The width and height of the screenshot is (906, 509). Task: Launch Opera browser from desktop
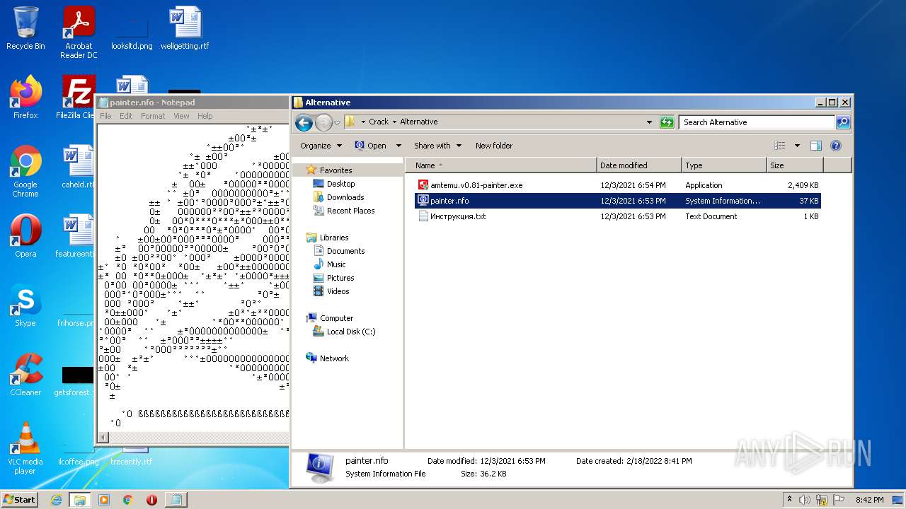coord(25,236)
